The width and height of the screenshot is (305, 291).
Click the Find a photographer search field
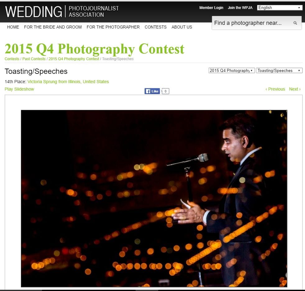[x=252, y=23]
